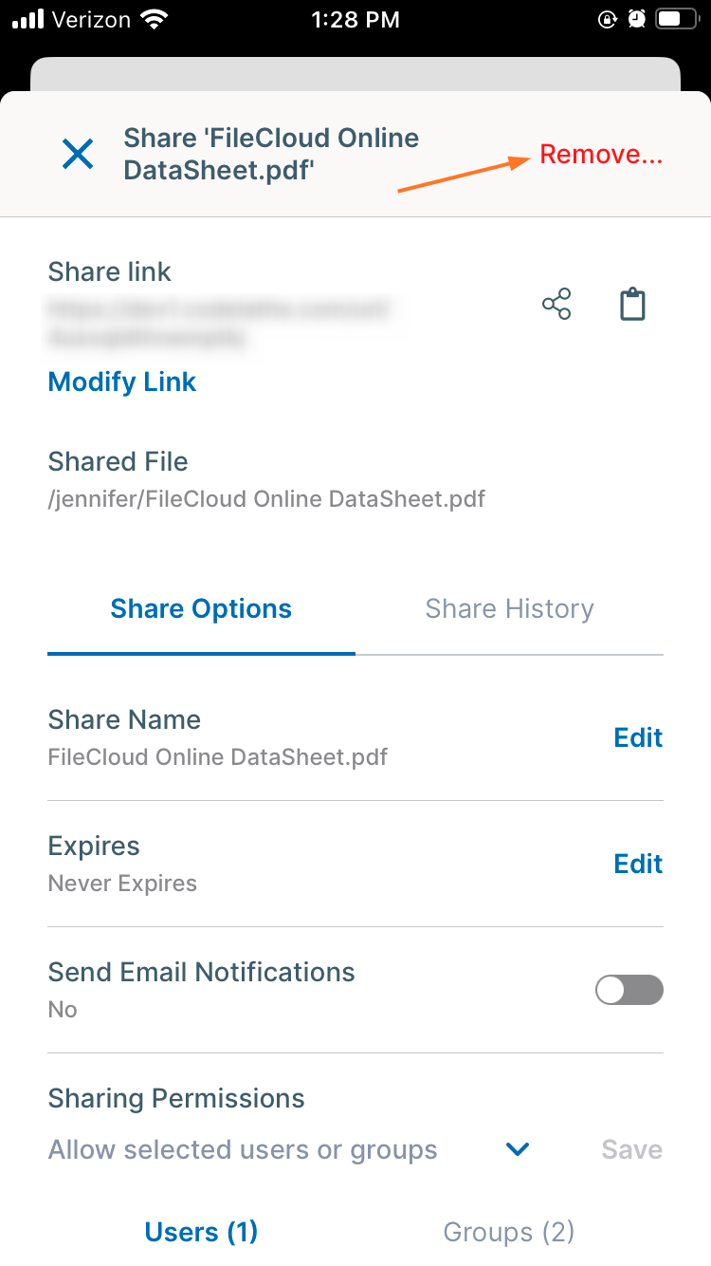Toggle Send Email Notifications switch

pyautogui.click(x=629, y=991)
